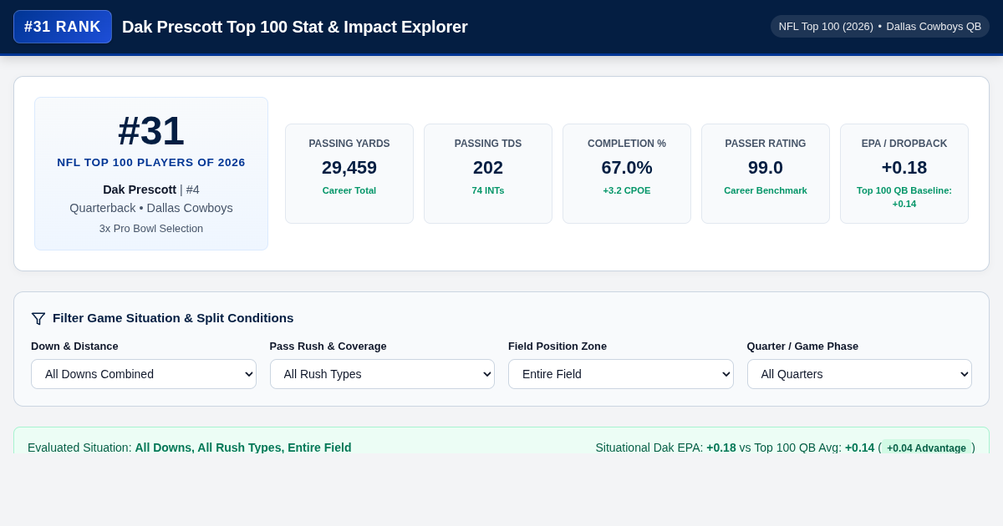Click the Career Total caption
Screen dimensions: 1003x526
pyautogui.click(x=349, y=190)
